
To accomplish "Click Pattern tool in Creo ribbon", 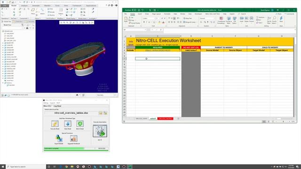I will click(61, 11).
